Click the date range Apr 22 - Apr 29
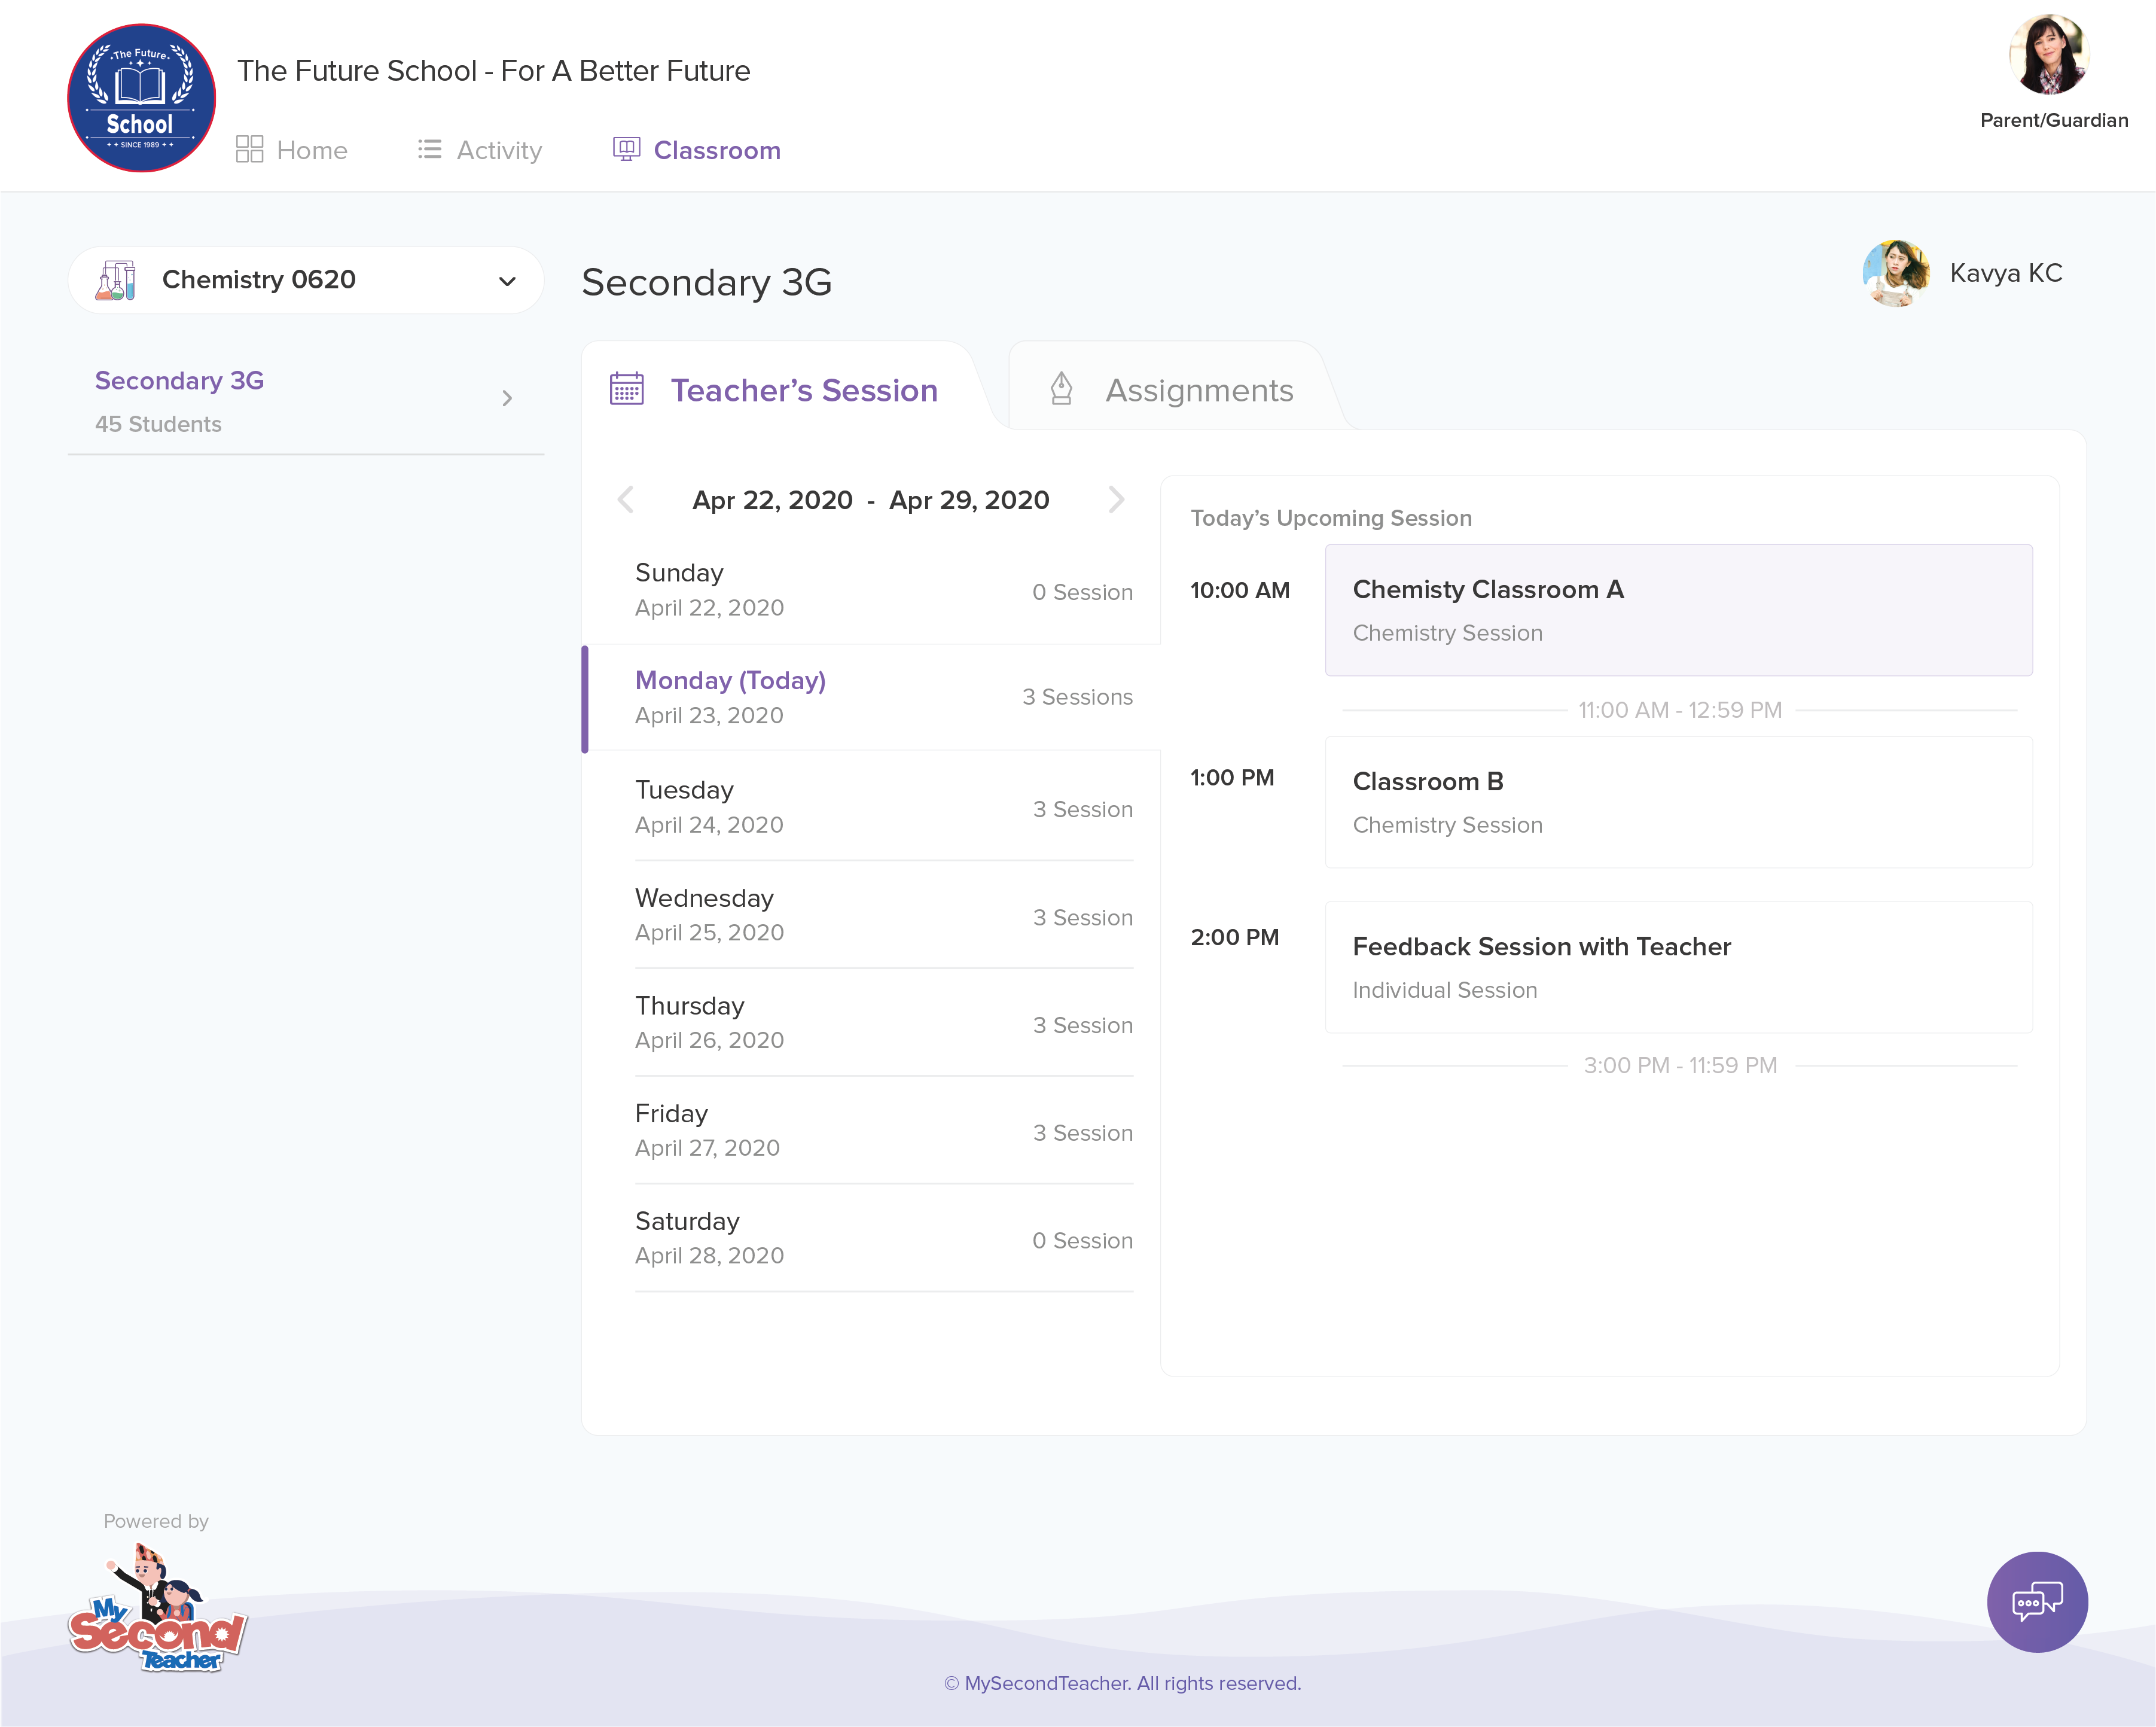2156x1727 pixels. pyautogui.click(x=871, y=500)
